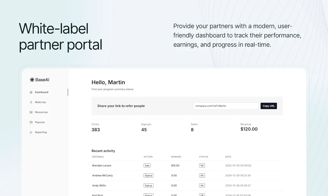
Task: Navigate to the Referrals section
Action: [x=41, y=102]
